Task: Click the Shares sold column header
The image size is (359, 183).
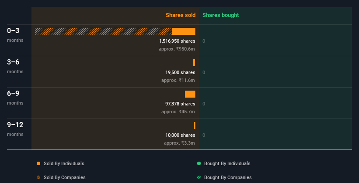Action: pyautogui.click(x=181, y=15)
